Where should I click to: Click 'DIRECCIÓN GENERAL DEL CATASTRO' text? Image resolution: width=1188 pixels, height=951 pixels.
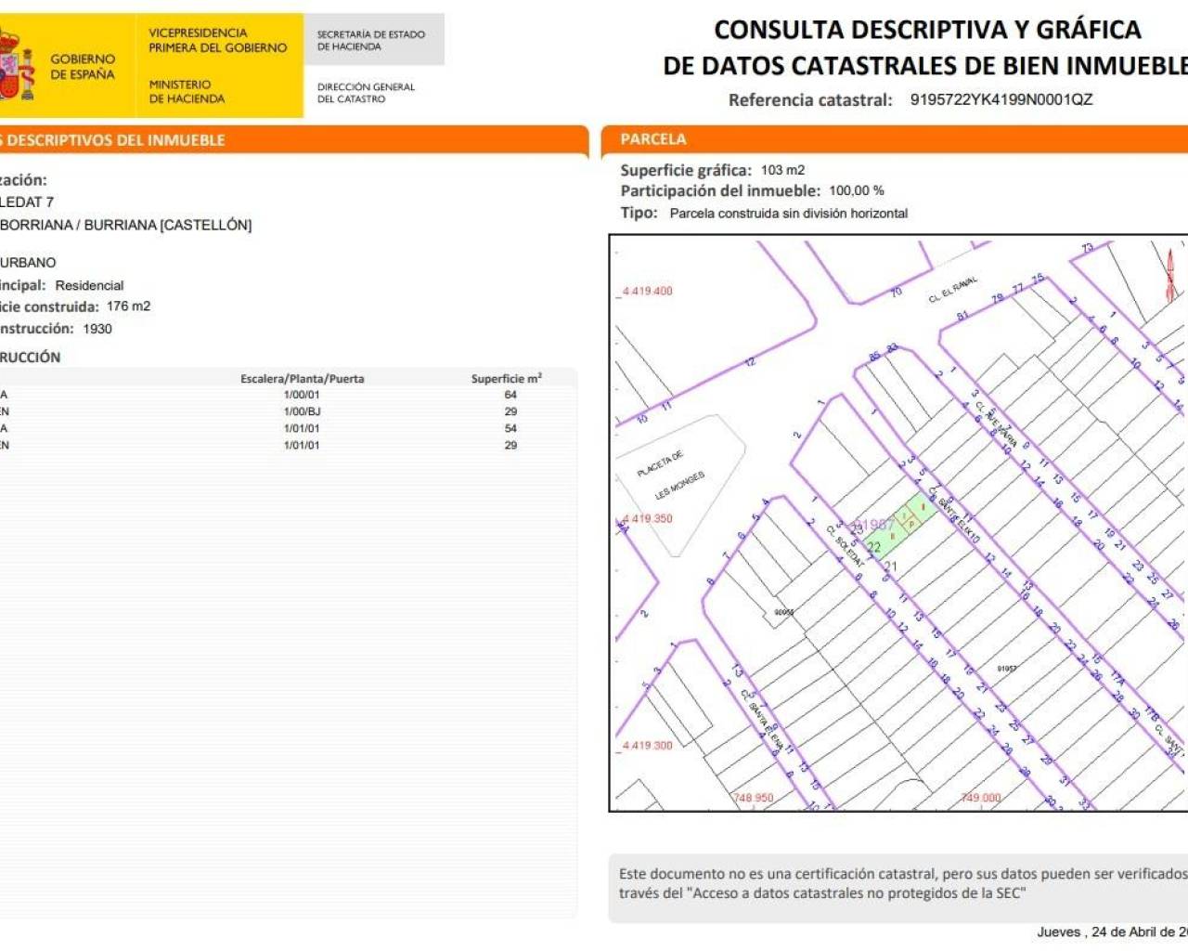366,93
